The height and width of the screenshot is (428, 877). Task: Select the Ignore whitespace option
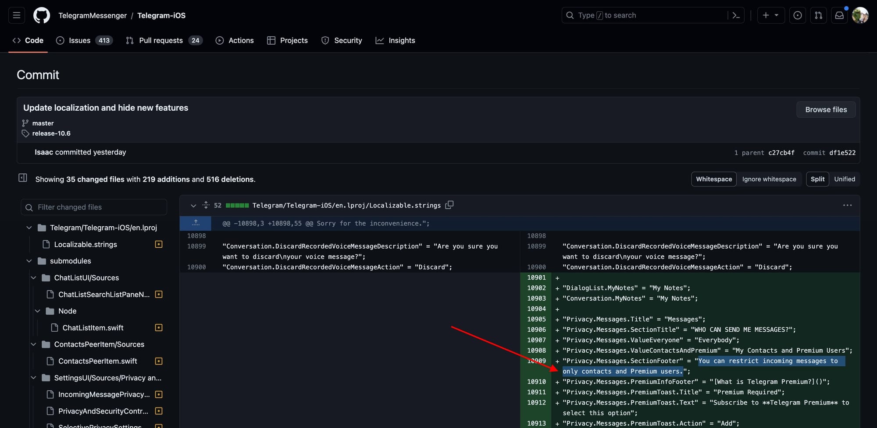pyautogui.click(x=769, y=179)
